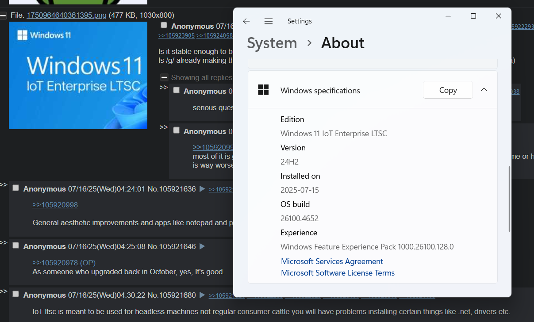Follow the quote link >>105920978 (OP)
The image size is (534, 322).
(x=64, y=263)
